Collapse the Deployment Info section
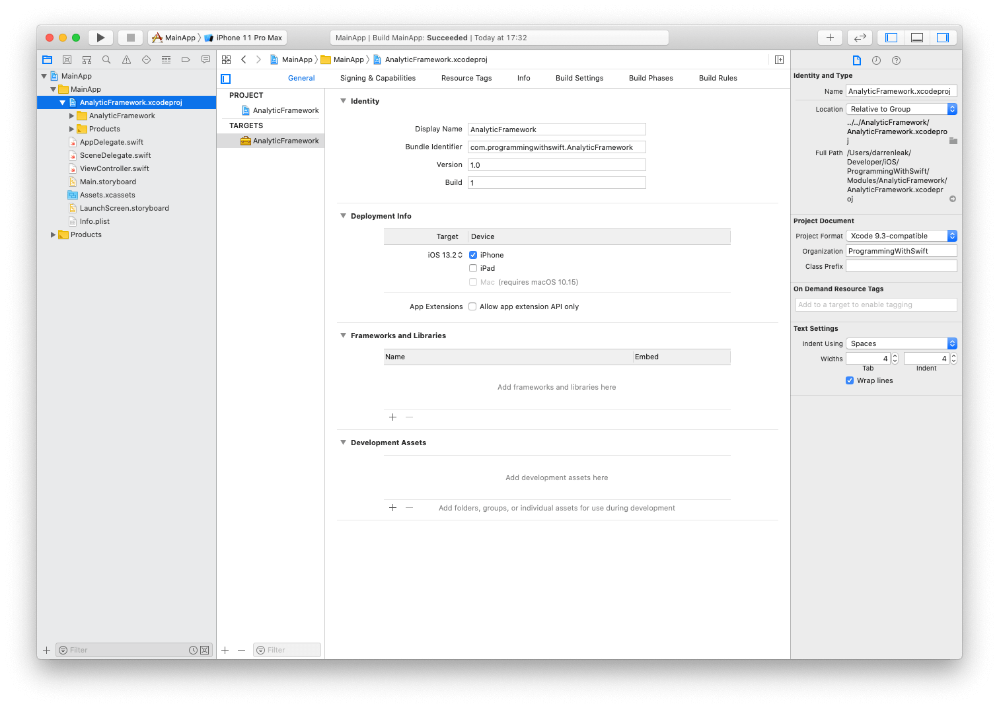 (343, 216)
